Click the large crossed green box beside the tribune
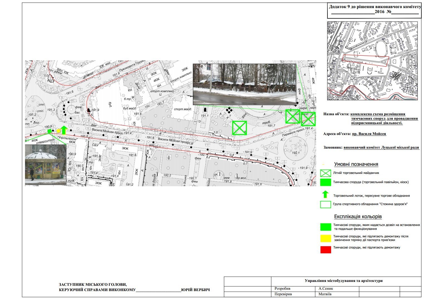 [x=239, y=128]
